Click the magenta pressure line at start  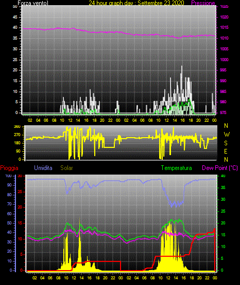tap(24, 28)
